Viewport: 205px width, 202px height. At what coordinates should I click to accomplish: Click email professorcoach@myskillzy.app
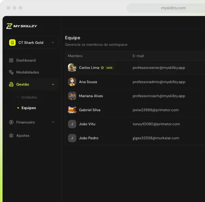(x=159, y=96)
